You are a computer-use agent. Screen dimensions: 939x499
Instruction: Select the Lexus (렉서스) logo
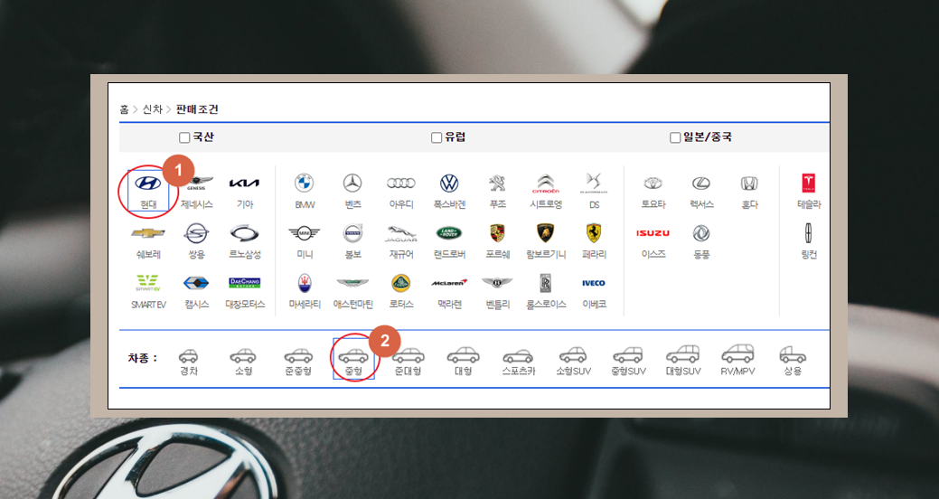pos(701,183)
